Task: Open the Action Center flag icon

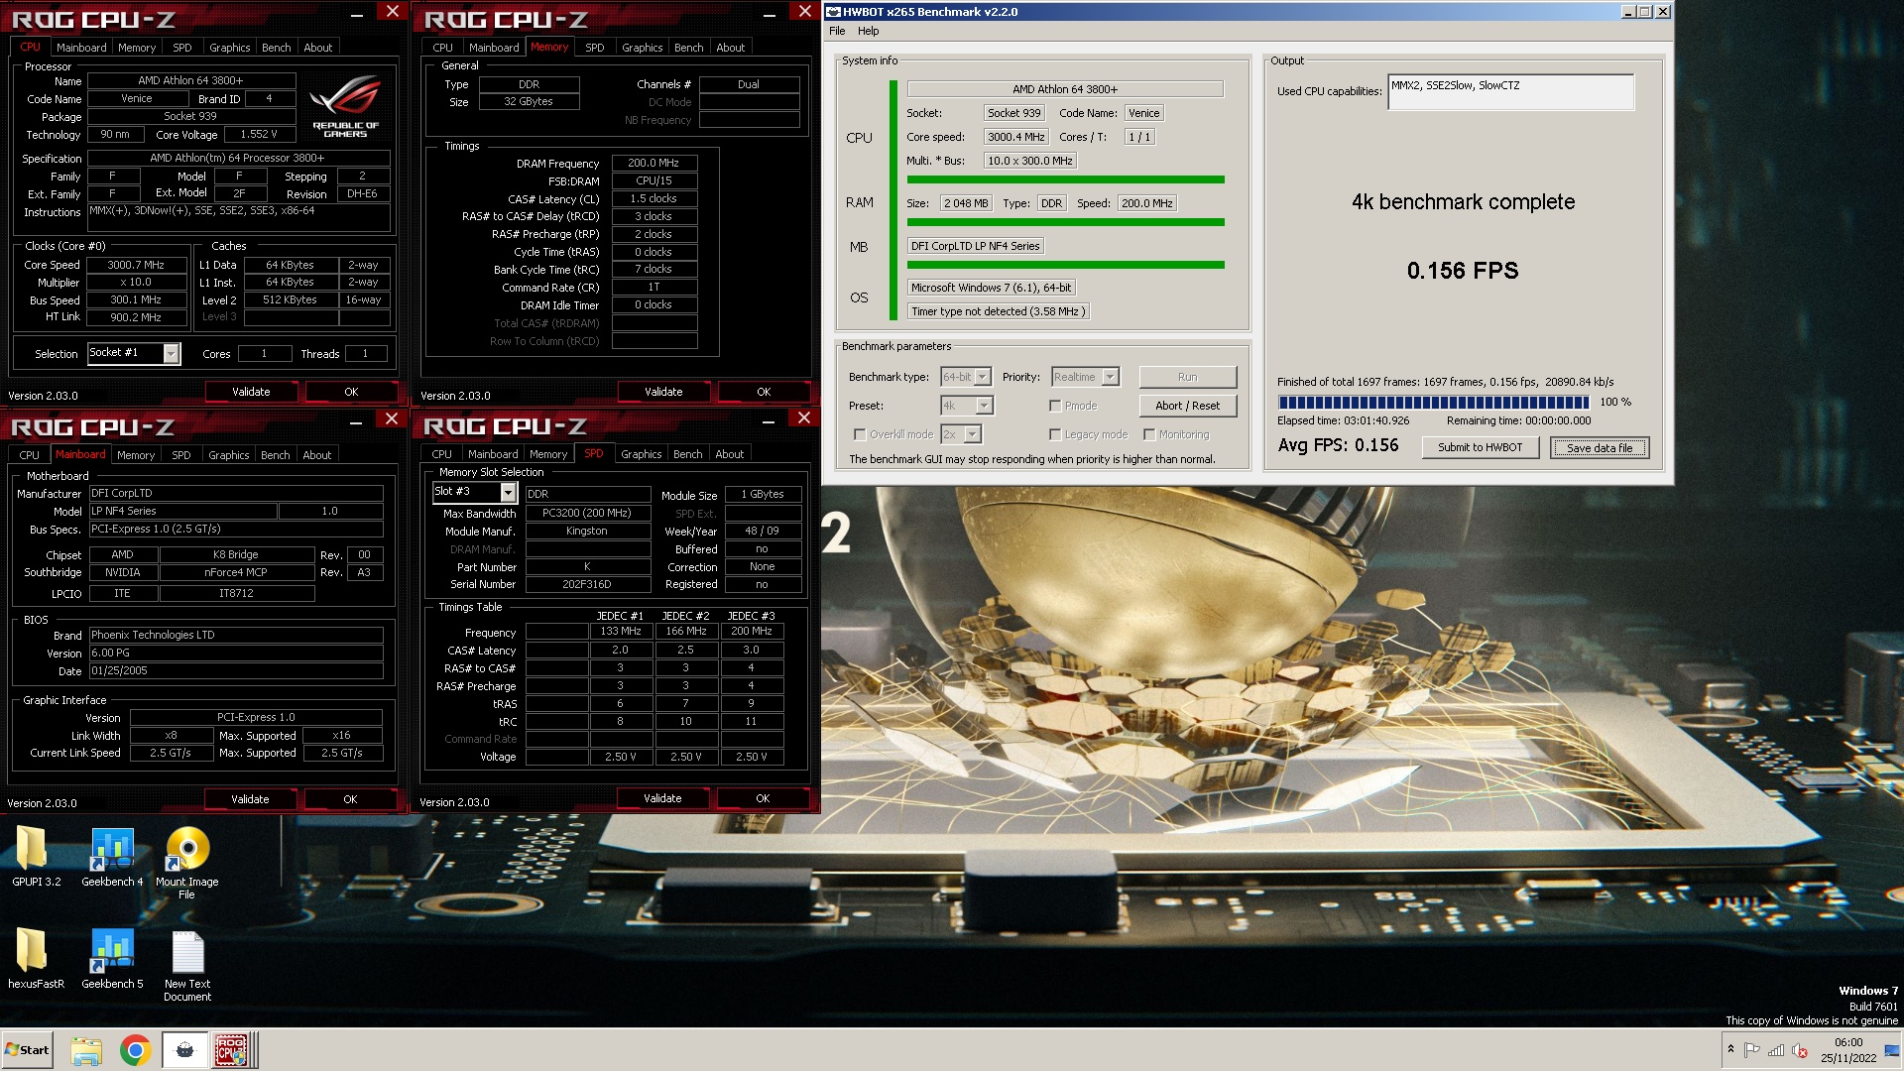Action: (x=1752, y=1050)
